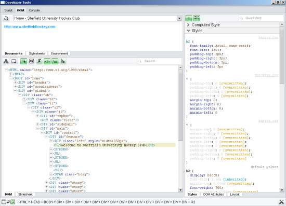Toggle the second green icon in styles toolbar
Image resolution: width=286 pixels, height=206 pixels.
click(197, 18)
